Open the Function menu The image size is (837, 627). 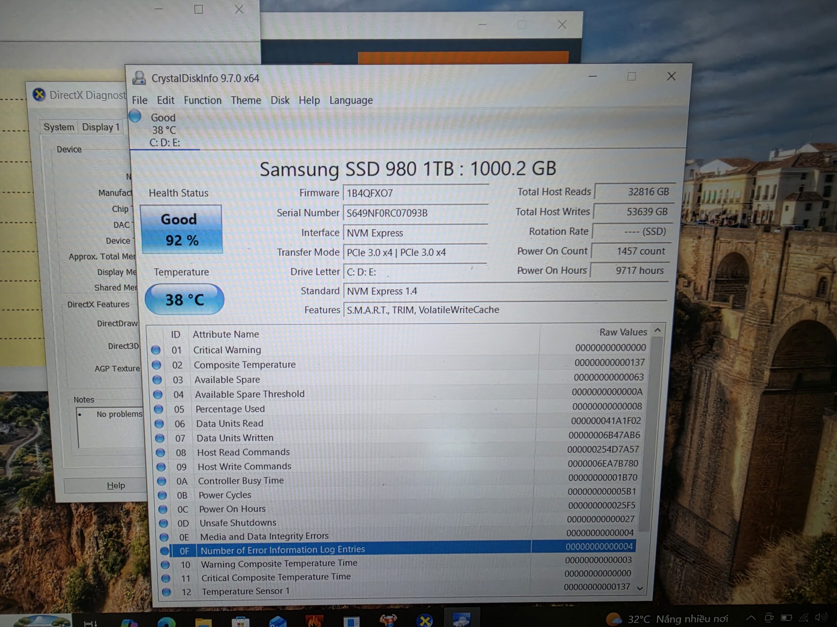(x=202, y=100)
